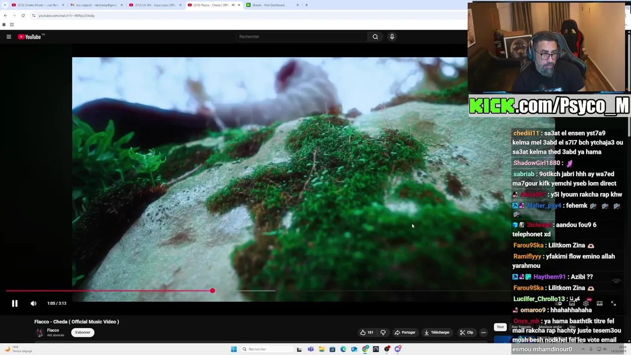Open the Windows Start menu

pos(234,349)
